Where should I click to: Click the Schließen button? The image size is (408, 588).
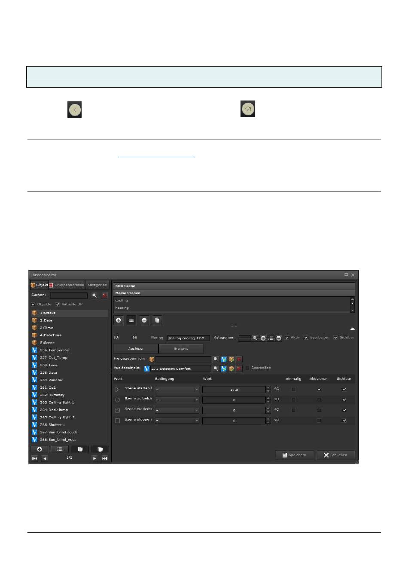tap(336, 455)
